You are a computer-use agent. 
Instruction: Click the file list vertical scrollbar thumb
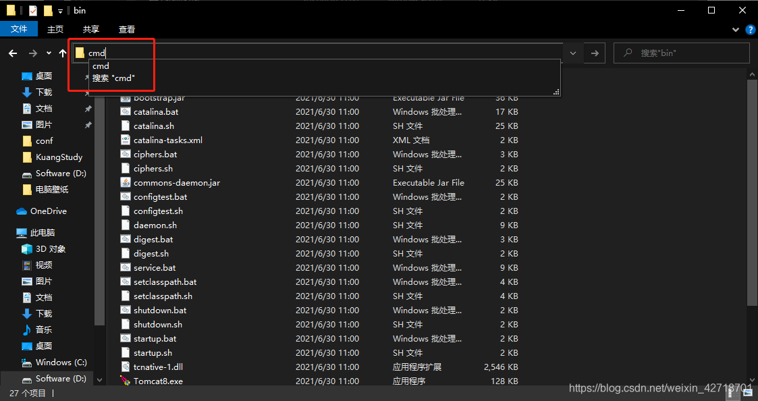coord(752,194)
